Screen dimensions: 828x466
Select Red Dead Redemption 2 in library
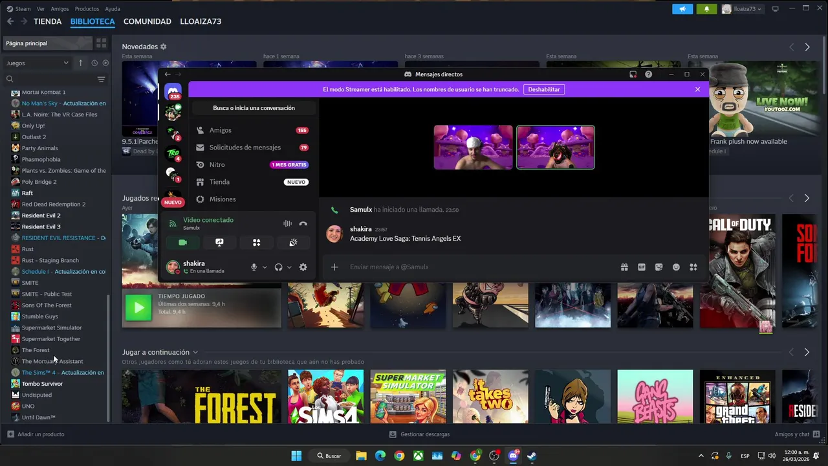[54, 204]
